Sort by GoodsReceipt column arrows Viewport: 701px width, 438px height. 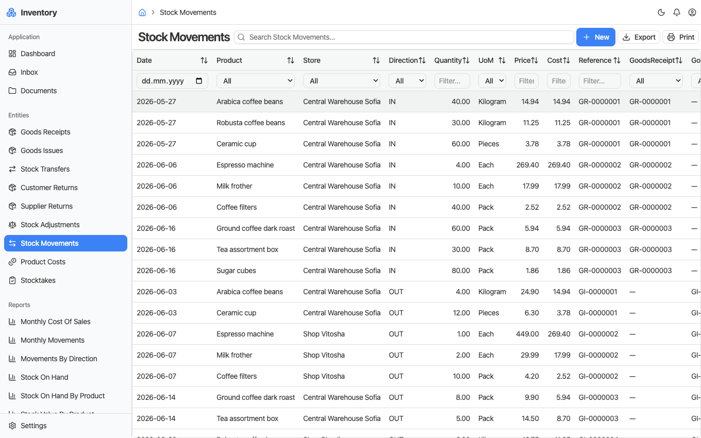click(679, 60)
